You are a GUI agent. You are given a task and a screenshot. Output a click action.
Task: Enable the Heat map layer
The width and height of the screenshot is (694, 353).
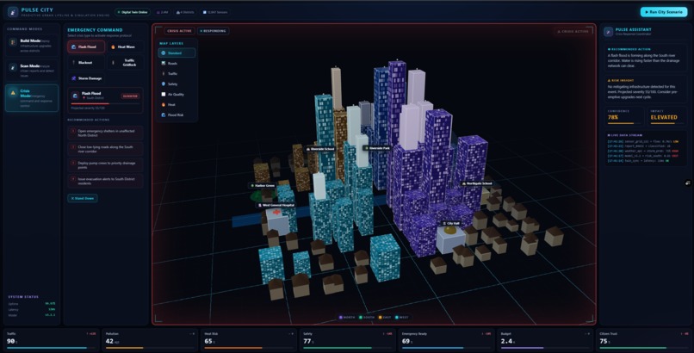pos(177,104)
